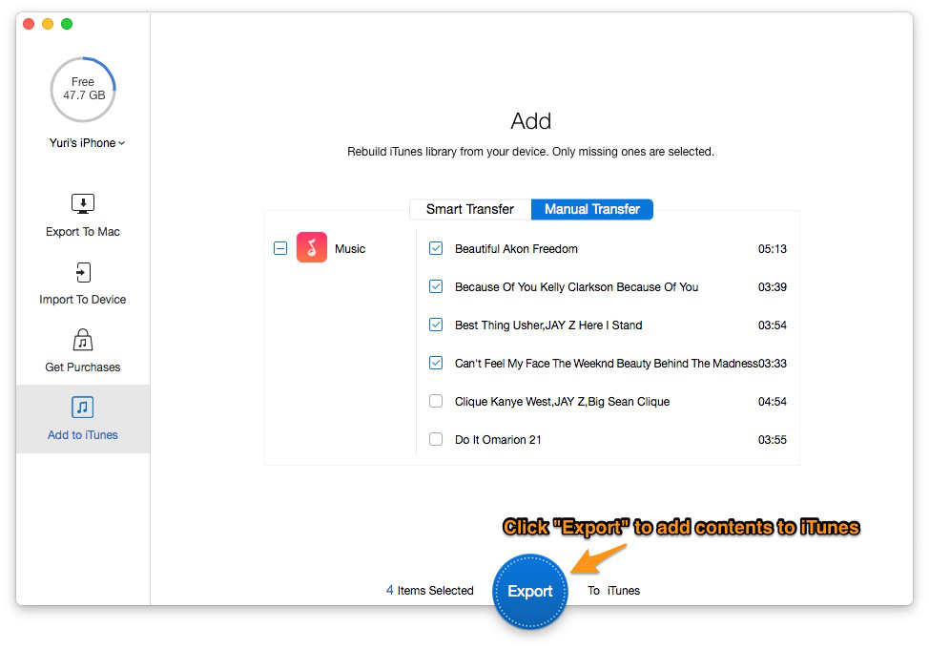The image size is (929, 650).
Task: Uncheck Because Of You Kelly Clarkson song
Action: 436,286
